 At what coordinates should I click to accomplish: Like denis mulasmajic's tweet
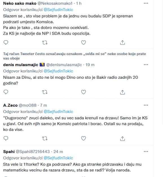83,92
